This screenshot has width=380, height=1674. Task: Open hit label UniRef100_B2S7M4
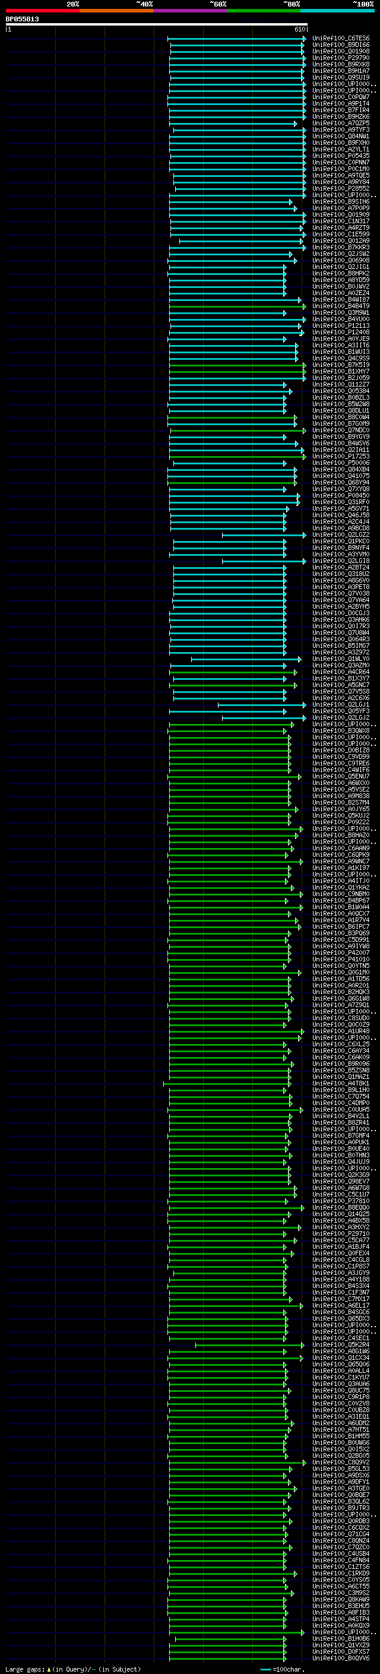pyautogui.click(x=340, y=803)
